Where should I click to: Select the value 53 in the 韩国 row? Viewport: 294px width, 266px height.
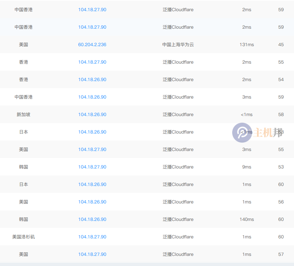tap(281, 167)
